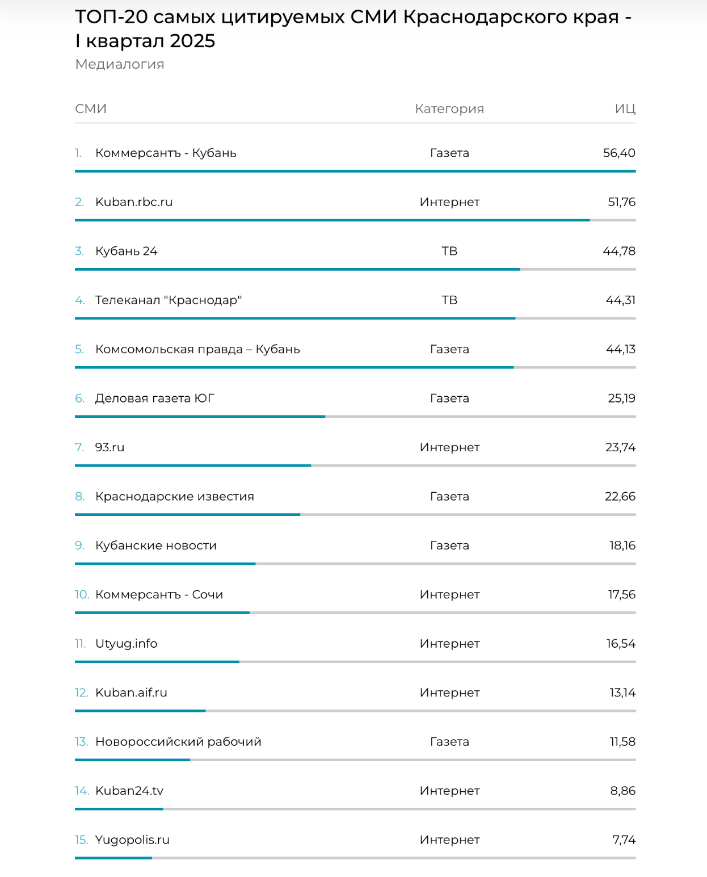Viewport: 707px width, 877px height.
Task: Click Краснодарские известия in the list
Action: click(x=175, y=497)
